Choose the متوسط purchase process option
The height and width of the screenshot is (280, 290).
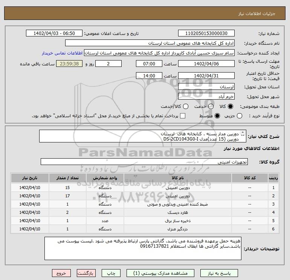217,116
